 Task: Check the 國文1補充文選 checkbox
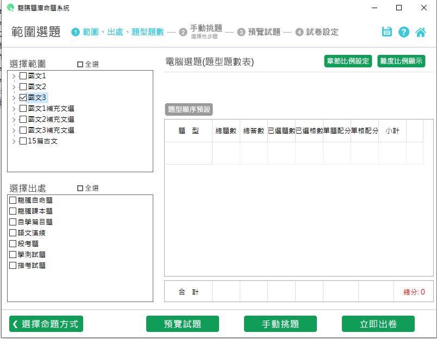[x=23, y=108]
